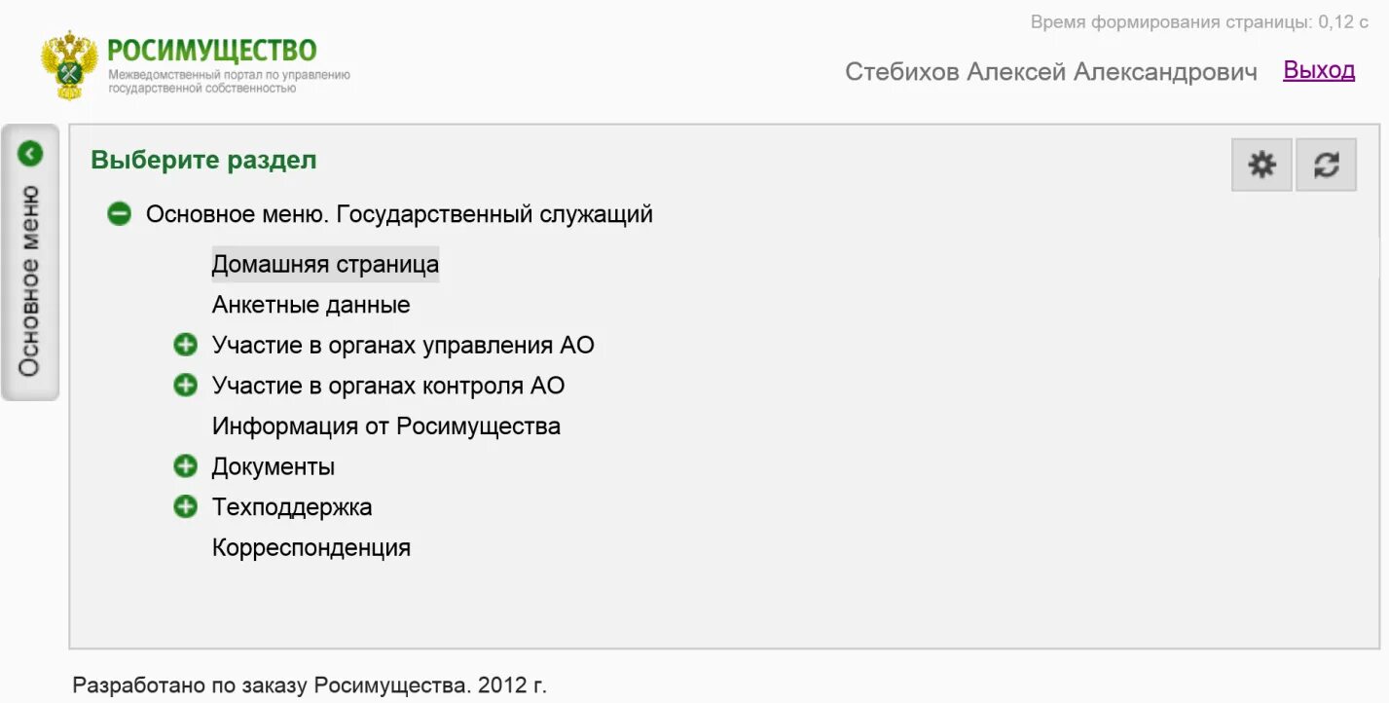Click the РОСИМУЩЕСТВО title text
The height and width of the screenshot is (703, 1389).
(x=211, y=50)
